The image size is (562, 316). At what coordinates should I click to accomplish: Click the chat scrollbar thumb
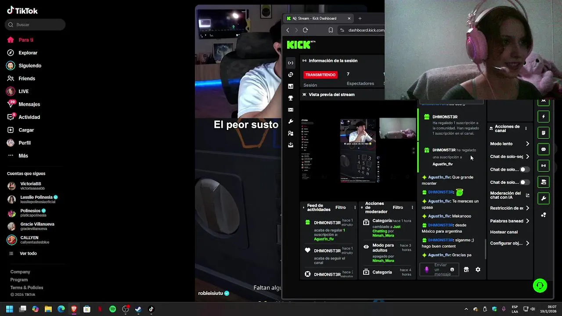click(485, 249)
